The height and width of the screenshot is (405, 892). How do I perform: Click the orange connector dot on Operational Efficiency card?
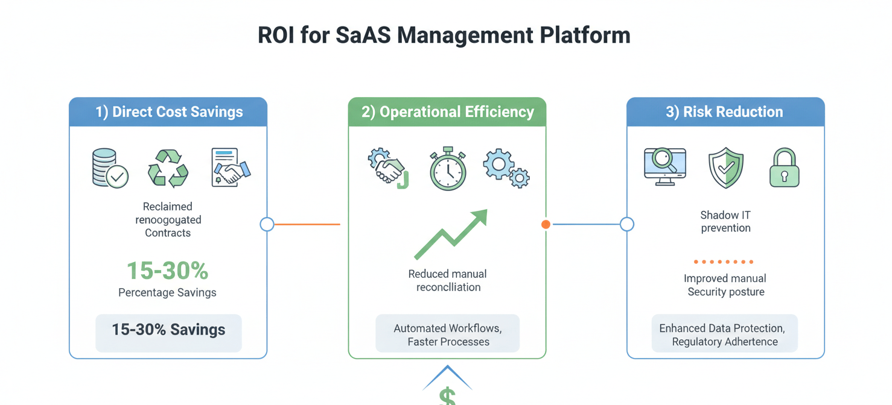click(546, 224)
